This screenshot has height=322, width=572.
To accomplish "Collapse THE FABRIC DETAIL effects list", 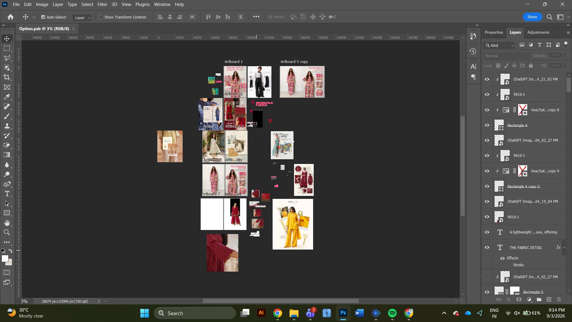I will click(564, 247).
